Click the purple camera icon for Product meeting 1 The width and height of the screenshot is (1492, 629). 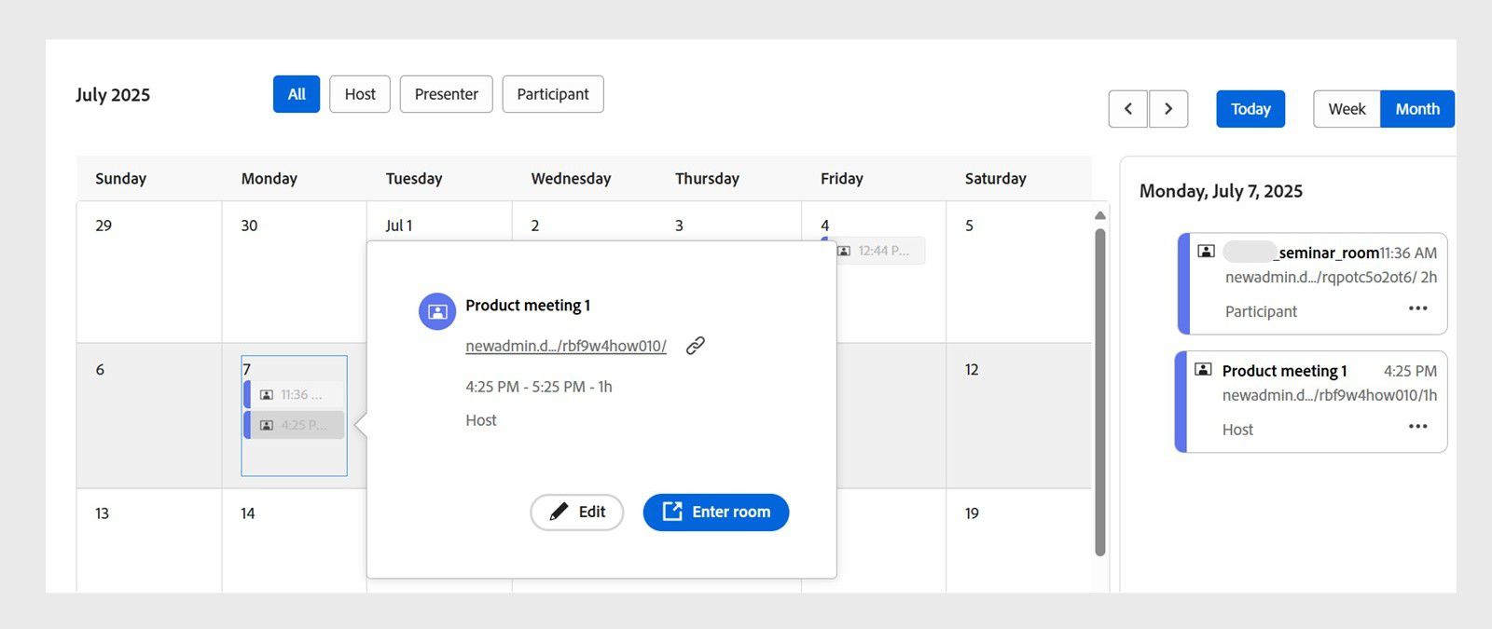pos(435,310)
